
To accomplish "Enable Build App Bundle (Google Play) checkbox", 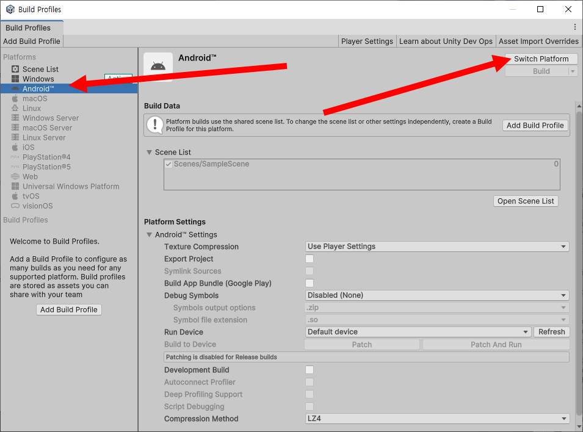I will pos(310,283).
